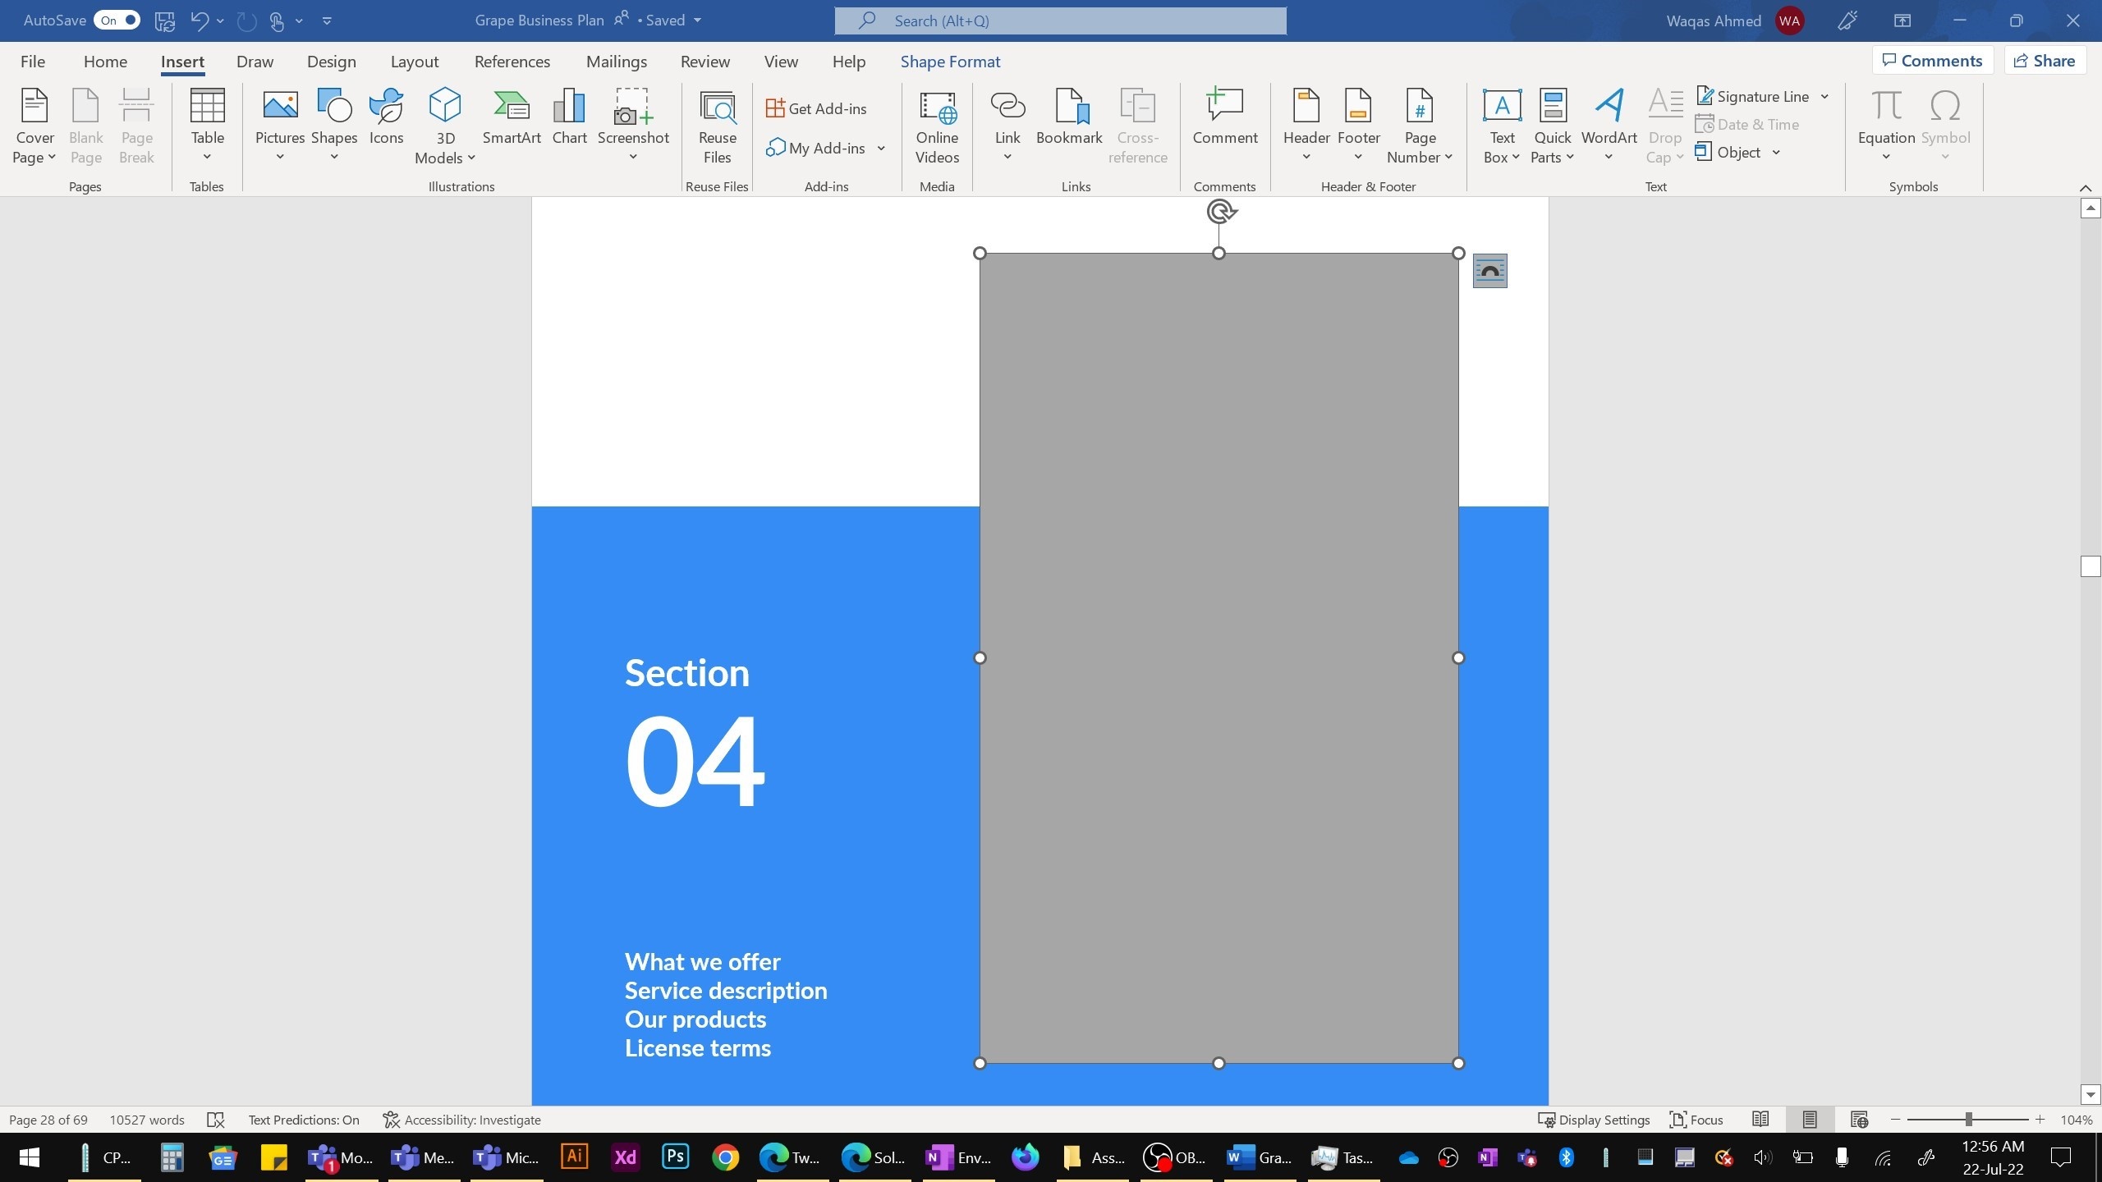Click the vertical scrollbar down arrow
Image resolution: width=2102 pixels, height=1182 pixels.
[2091, 1094]
